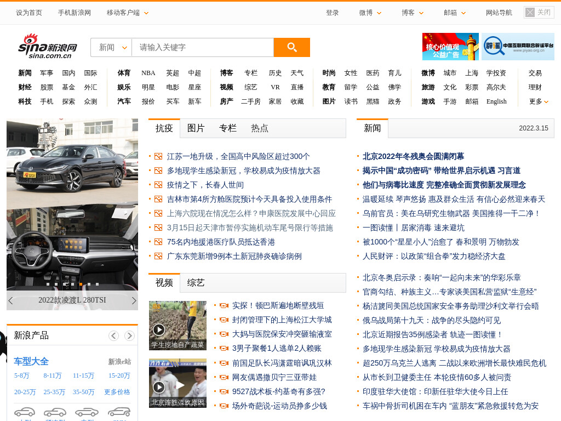This screenshot has height=421, width=561.
Task: Open article 俄乌战局第十九天
Action: [432, 320]
